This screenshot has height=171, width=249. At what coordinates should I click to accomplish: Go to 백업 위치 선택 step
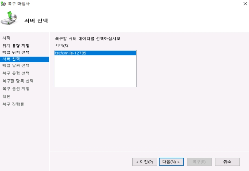coord(16,52)
